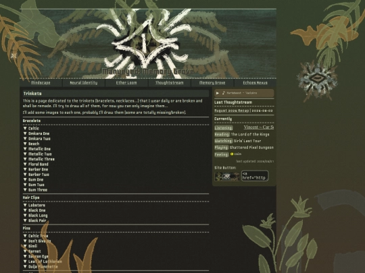This screenshot has height=273, width=365.
Task: Click the Trinkets page heading
Action: coord(32,93)
